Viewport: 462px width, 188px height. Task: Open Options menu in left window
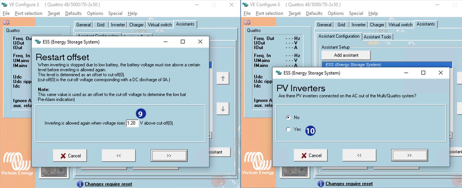tap(95, 13)
